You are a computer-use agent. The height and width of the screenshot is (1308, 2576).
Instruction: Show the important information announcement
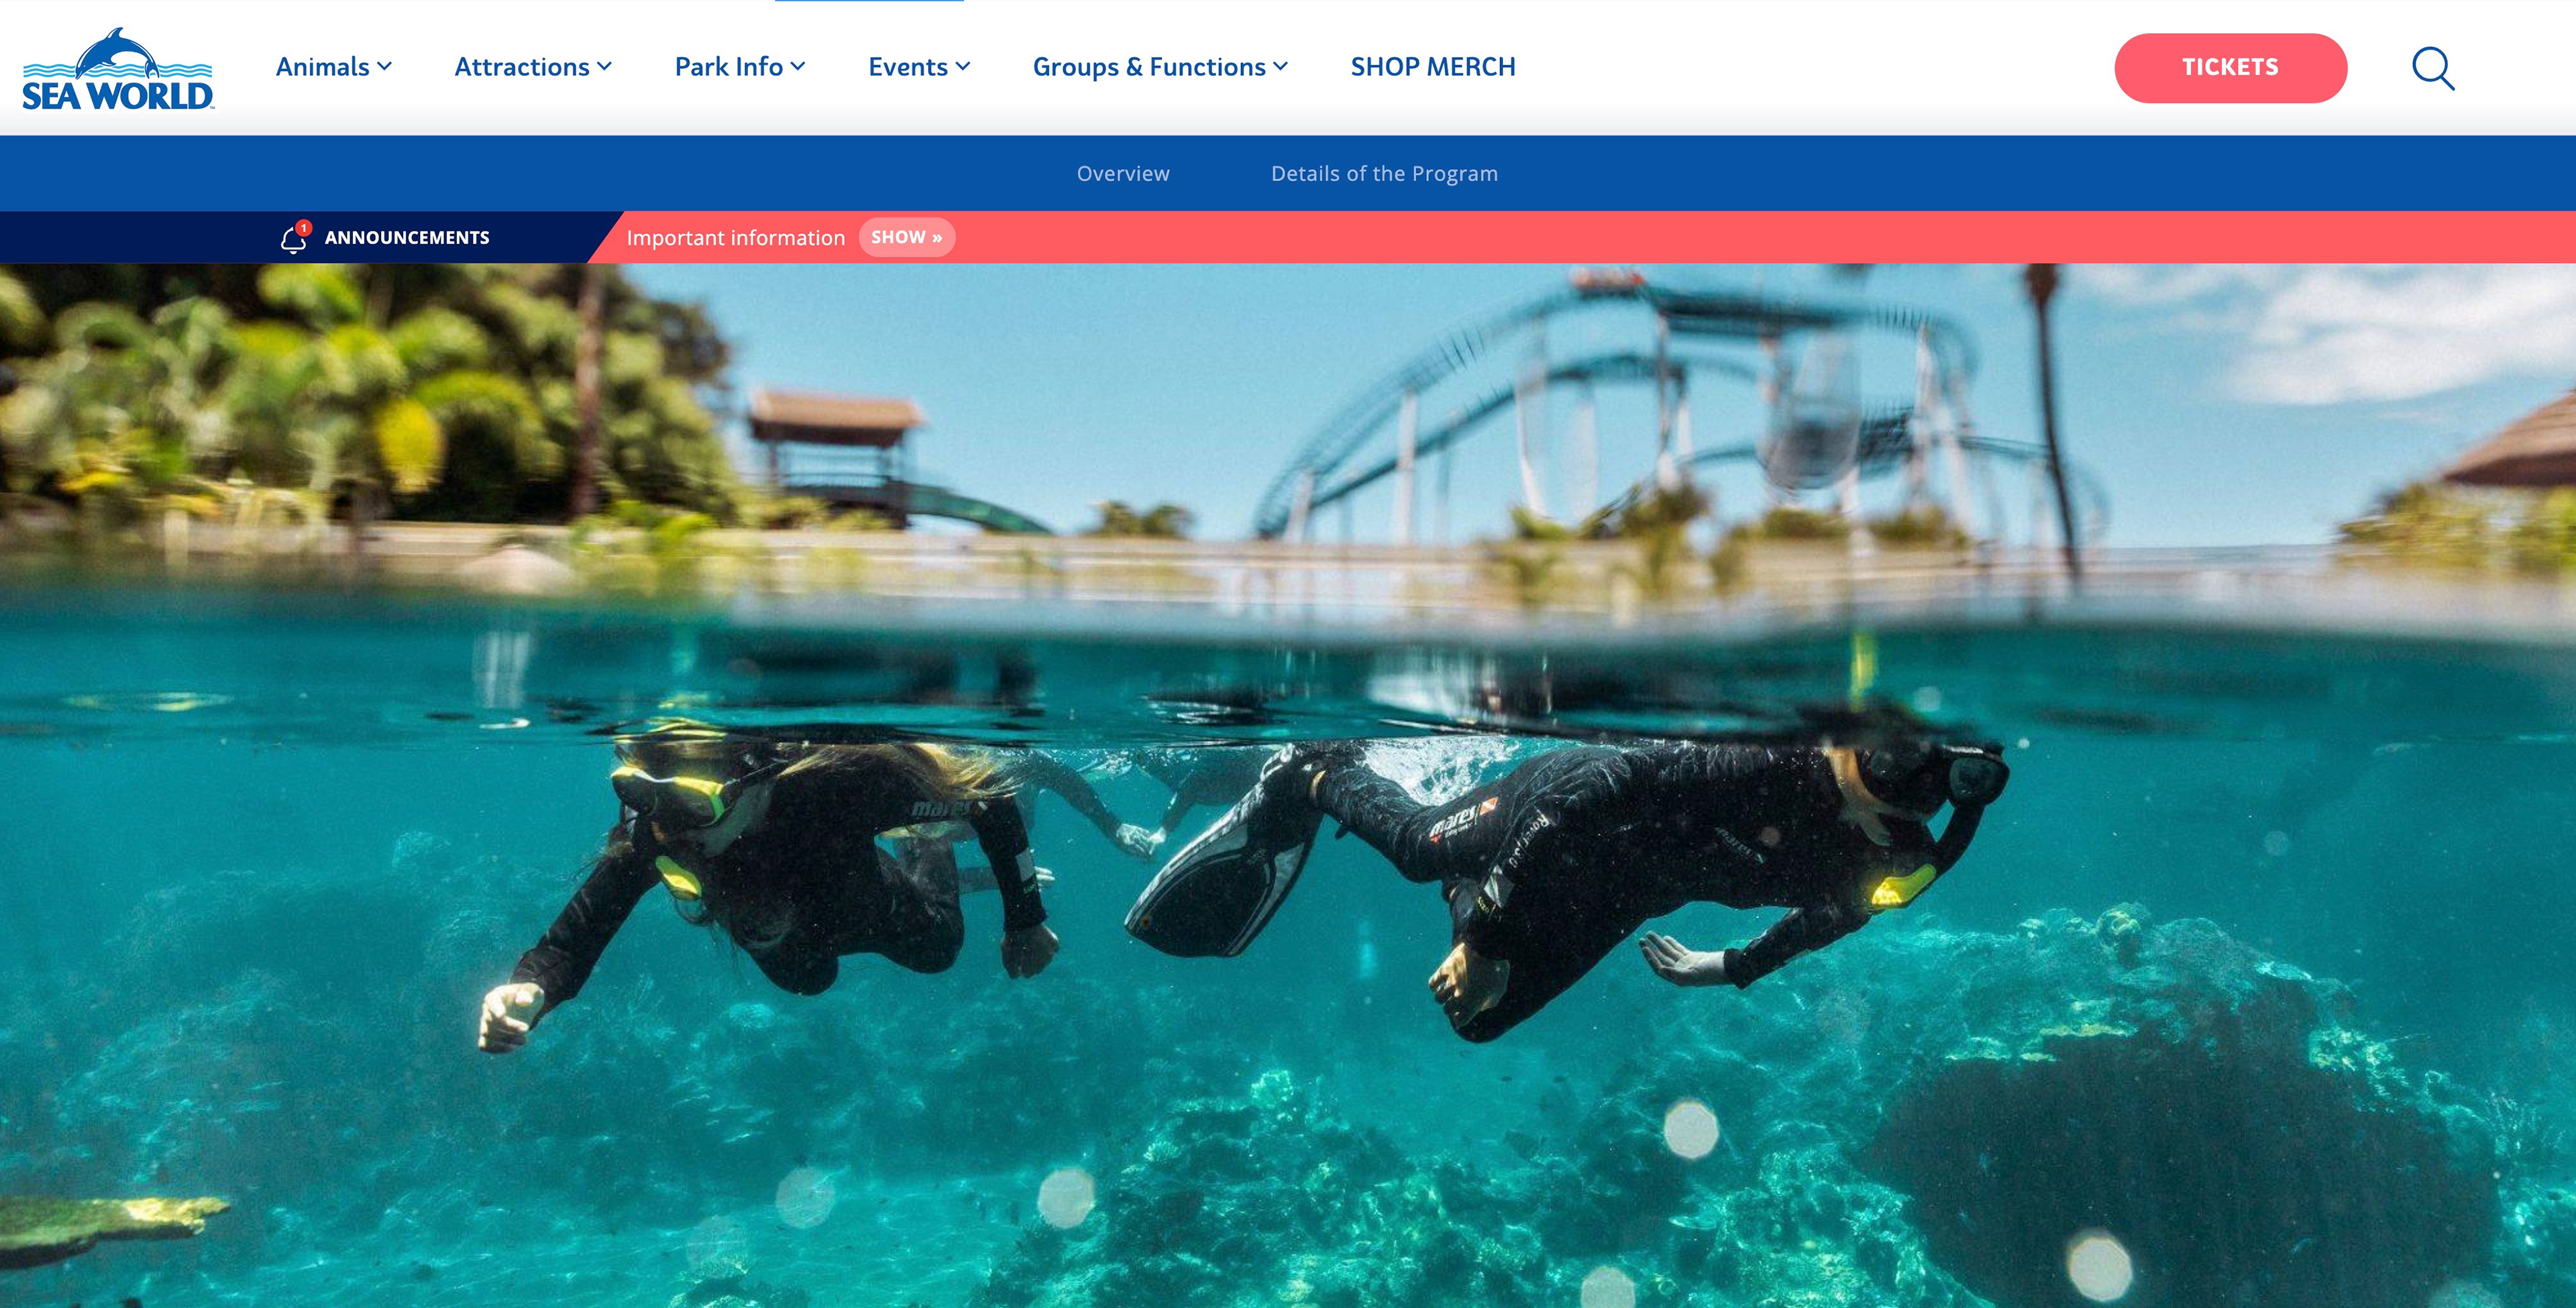pyautogui.click(x=906, y=237)
